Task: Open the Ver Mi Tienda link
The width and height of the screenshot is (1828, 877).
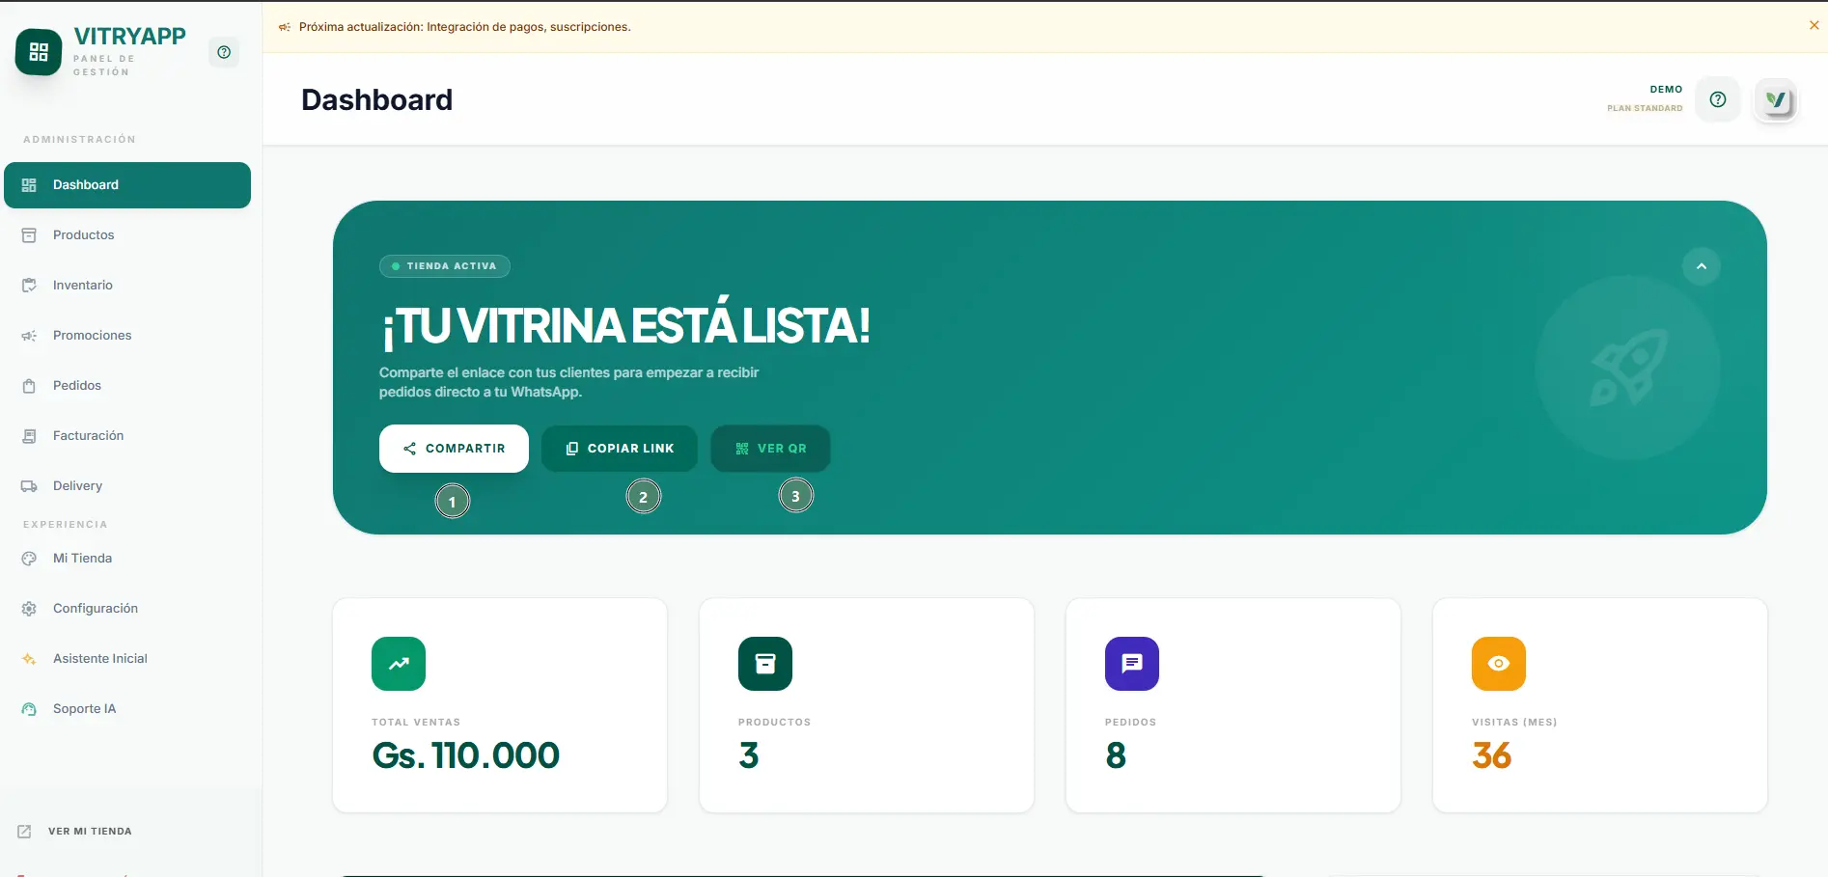Action: click(75, 832)
